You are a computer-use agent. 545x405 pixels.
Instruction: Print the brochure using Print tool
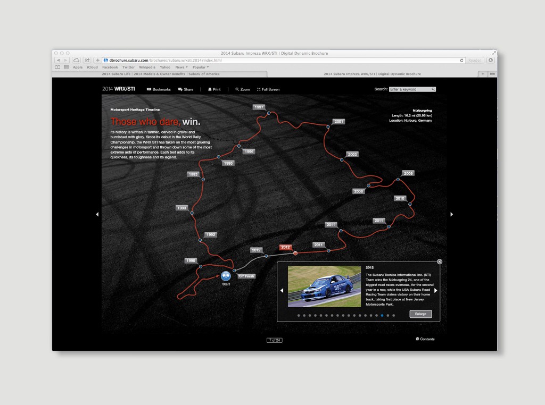click(x=214, y=89)
